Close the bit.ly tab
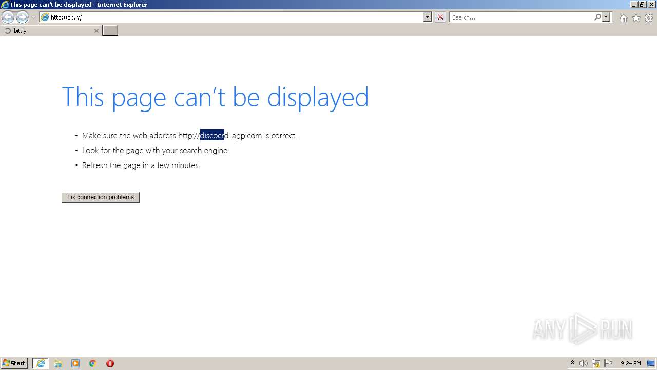Viewport: 657px width, 370px height. tap(96, 31)
